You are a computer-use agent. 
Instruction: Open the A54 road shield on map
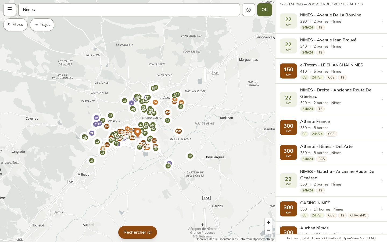[206, 198]
